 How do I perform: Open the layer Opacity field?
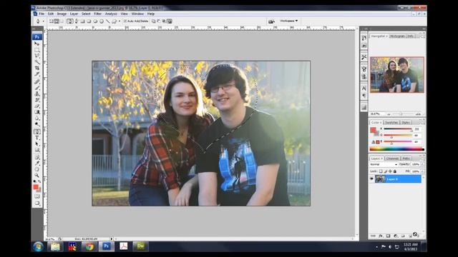416,165
